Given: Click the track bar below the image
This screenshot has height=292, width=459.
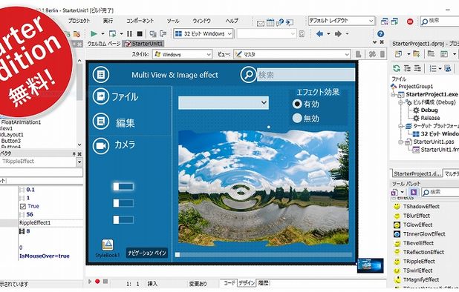Looking at the screenshot, I should [264, 255].
